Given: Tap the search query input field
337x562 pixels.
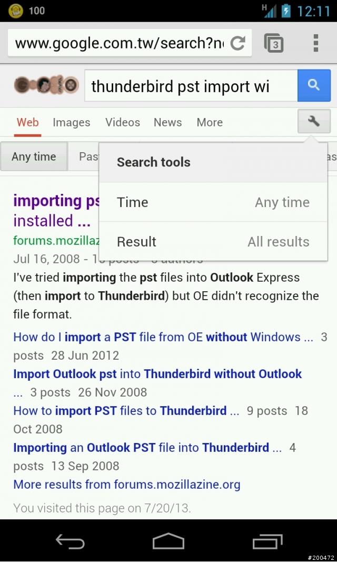Looking at the screenshot, I should pos(191,86).
